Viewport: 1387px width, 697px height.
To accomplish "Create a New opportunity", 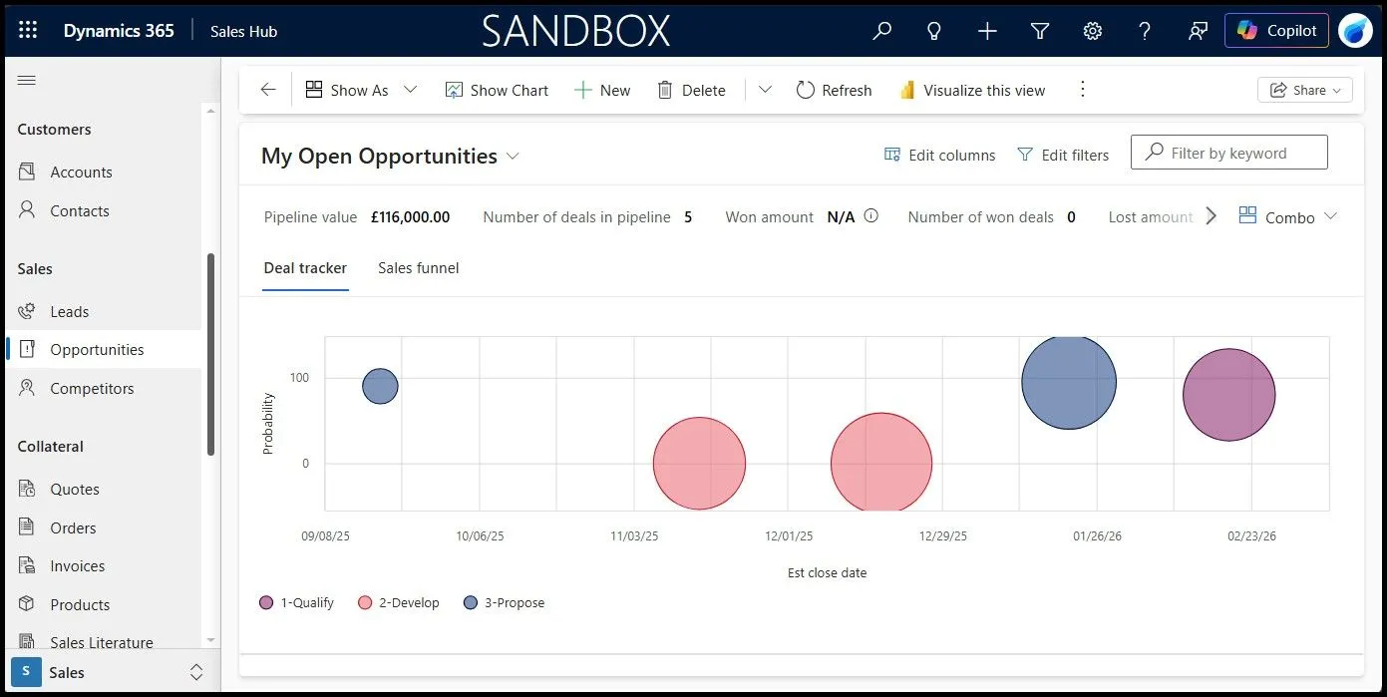I will pos(602,90).
